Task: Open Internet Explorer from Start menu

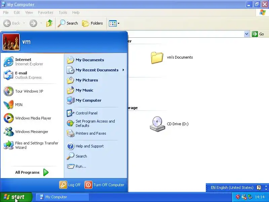Action: 32,62
